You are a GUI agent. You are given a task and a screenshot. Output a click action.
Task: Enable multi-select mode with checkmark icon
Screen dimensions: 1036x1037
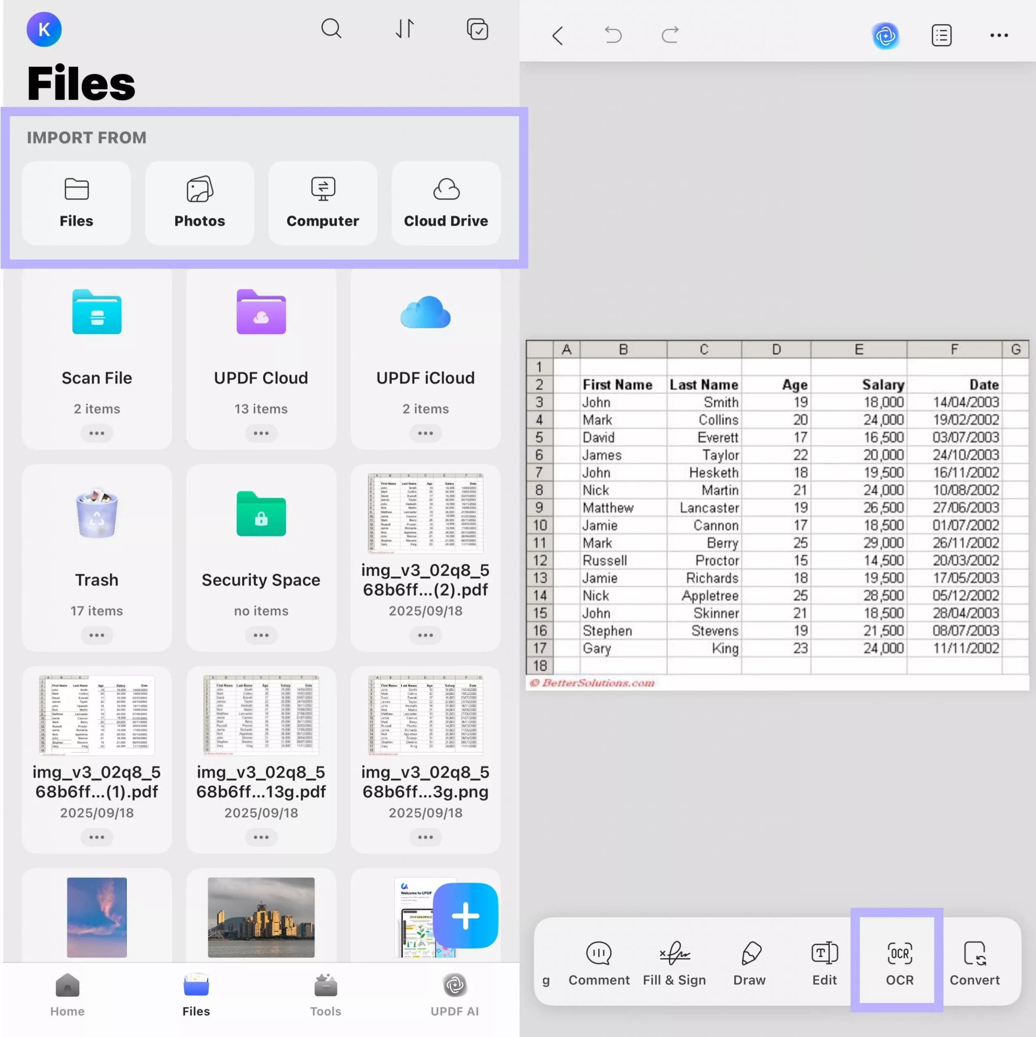click(477, 28)
